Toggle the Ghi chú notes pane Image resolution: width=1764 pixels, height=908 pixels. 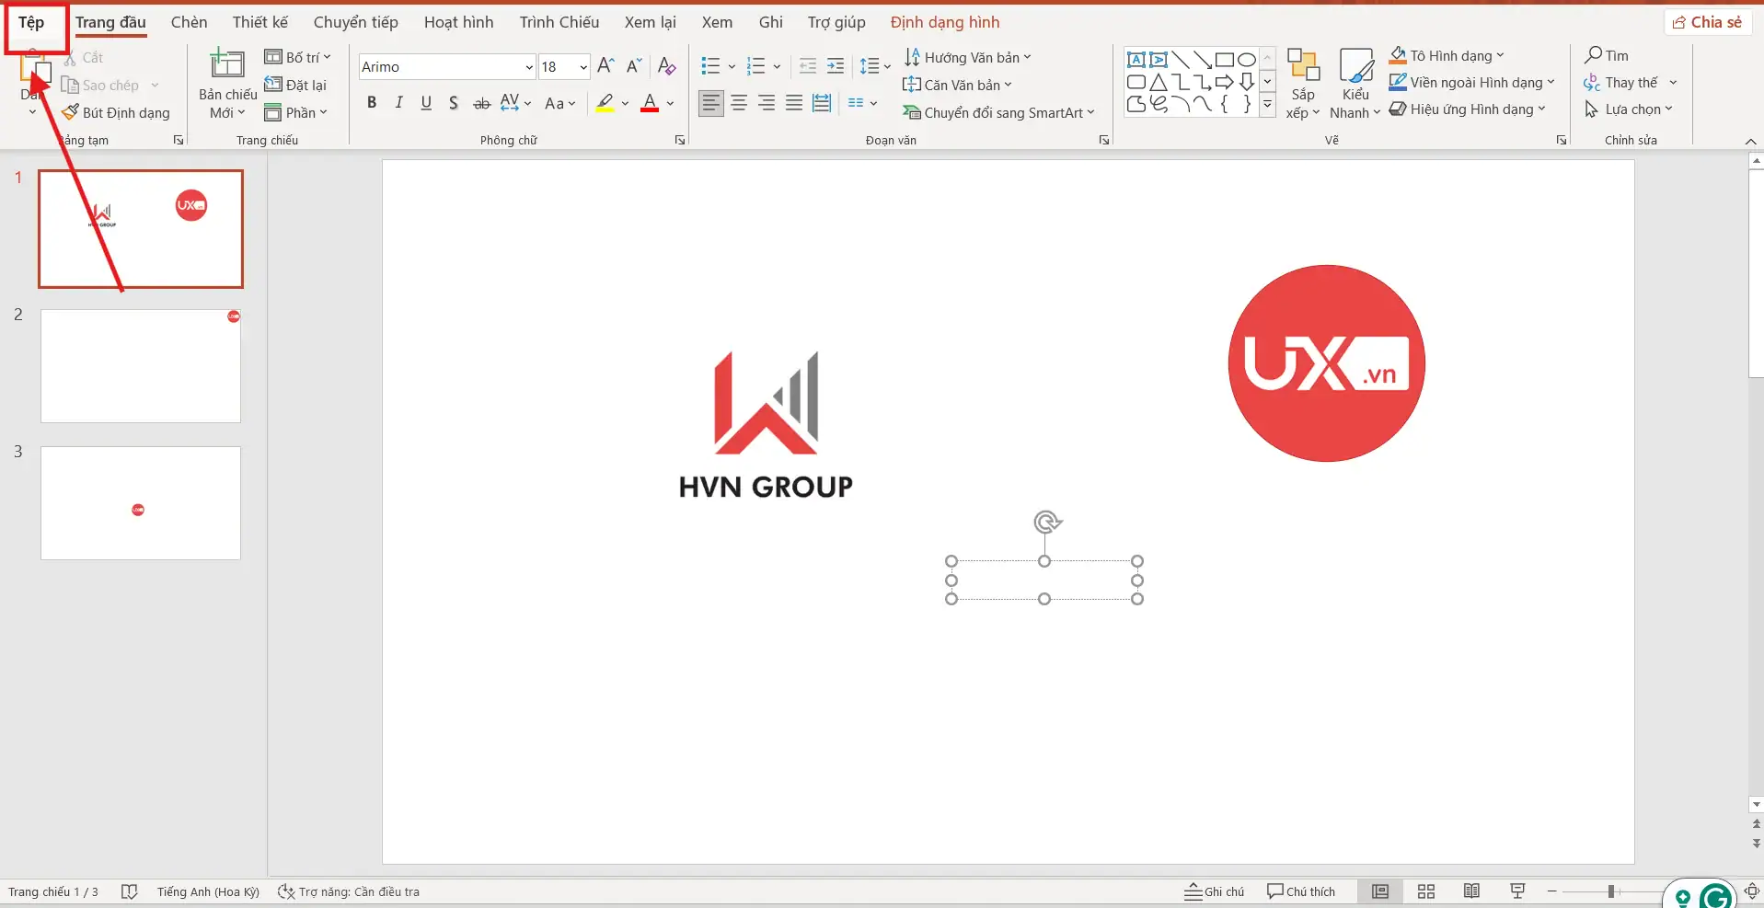(1215, 891)
